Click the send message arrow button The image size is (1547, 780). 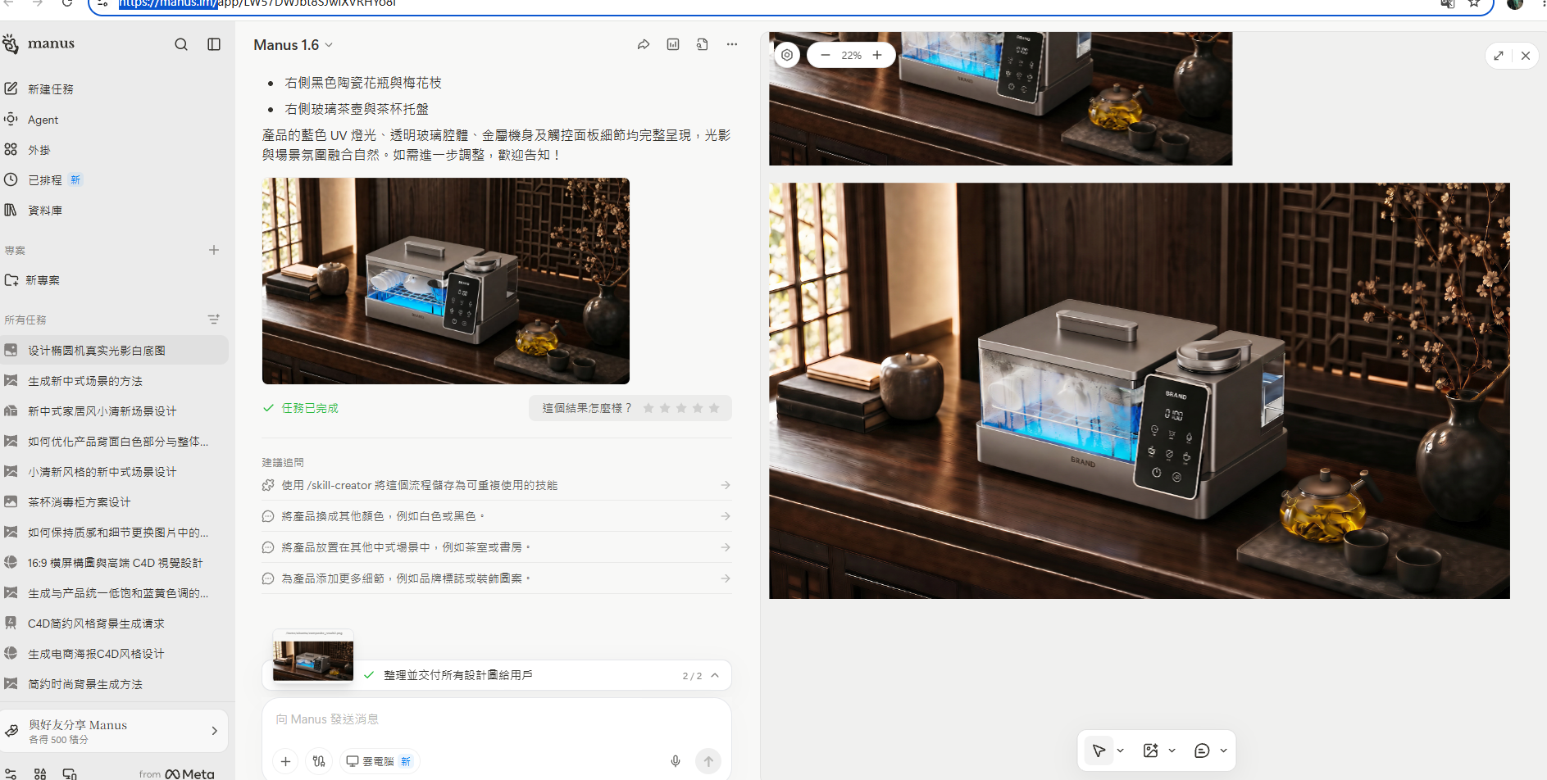[708, 761]
